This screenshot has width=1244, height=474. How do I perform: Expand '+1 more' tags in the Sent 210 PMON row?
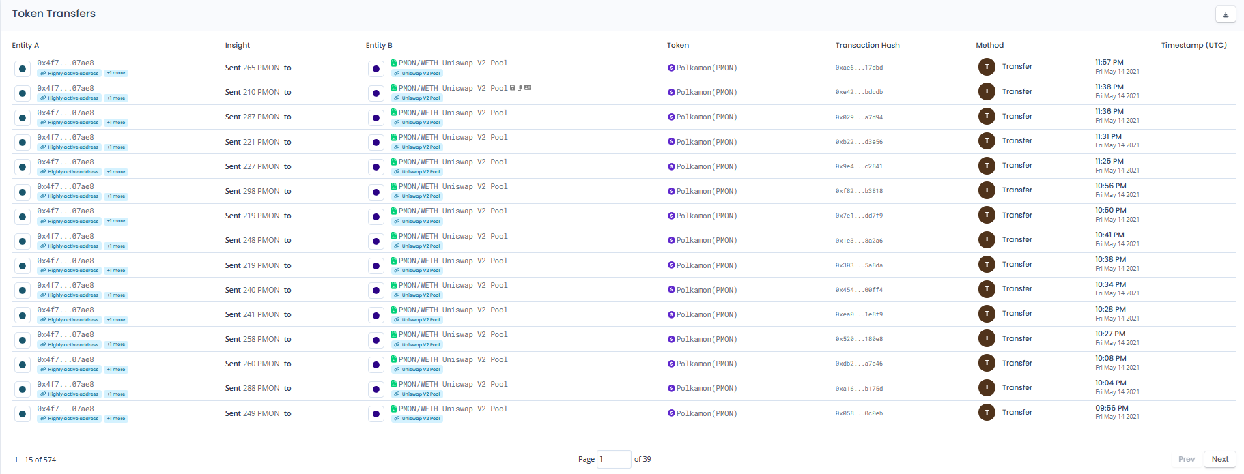[116, 98]
